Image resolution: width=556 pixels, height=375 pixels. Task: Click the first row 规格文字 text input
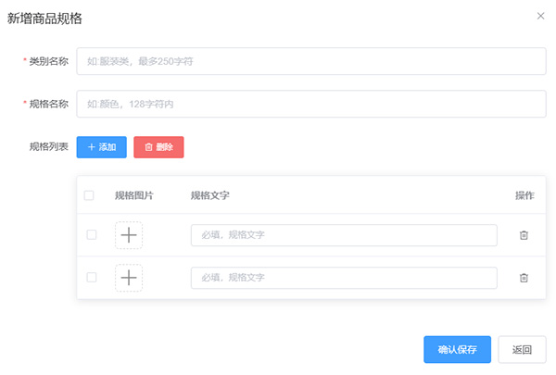tap(343, 235)
